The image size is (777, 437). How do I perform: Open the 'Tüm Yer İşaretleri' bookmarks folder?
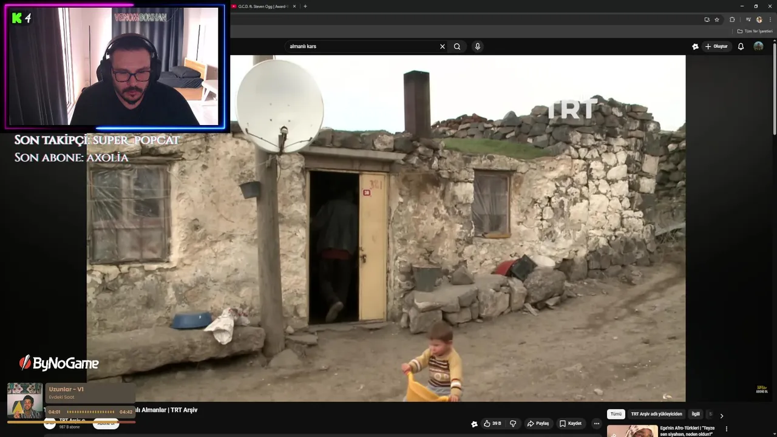(x=755, y=31)
